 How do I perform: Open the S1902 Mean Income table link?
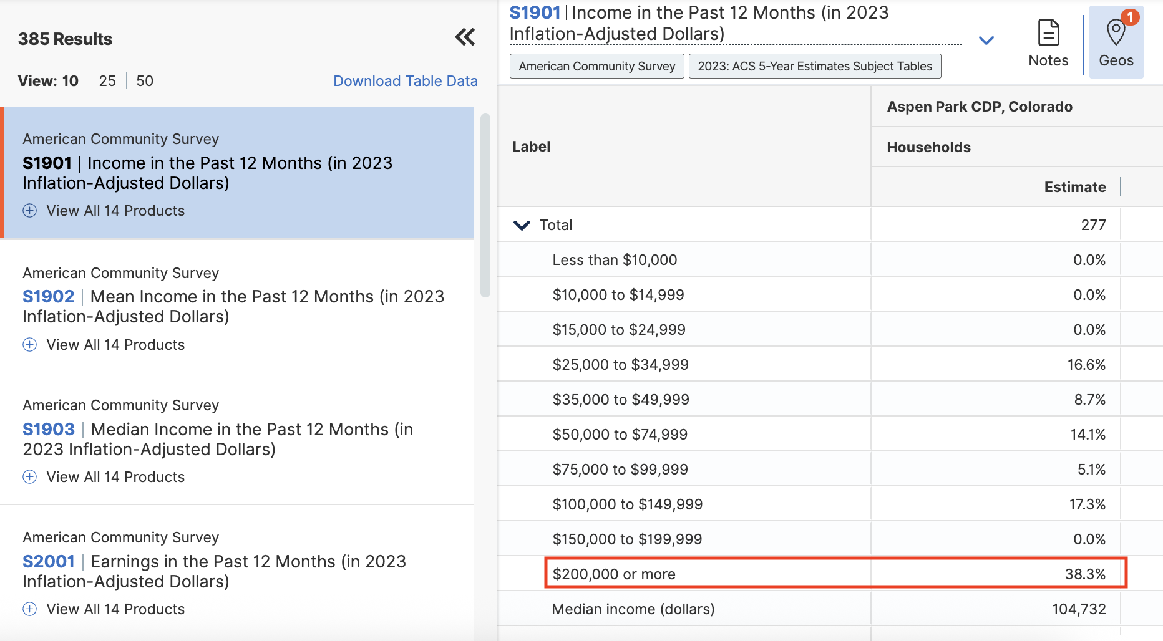pyautogui.click(x=49, y=297)
